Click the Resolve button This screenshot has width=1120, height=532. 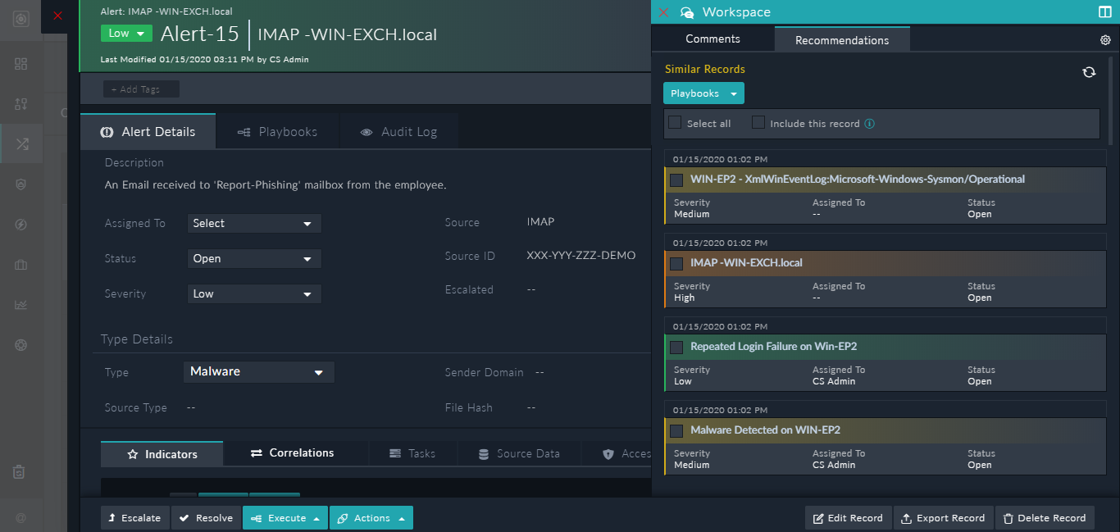pos(206,518)
